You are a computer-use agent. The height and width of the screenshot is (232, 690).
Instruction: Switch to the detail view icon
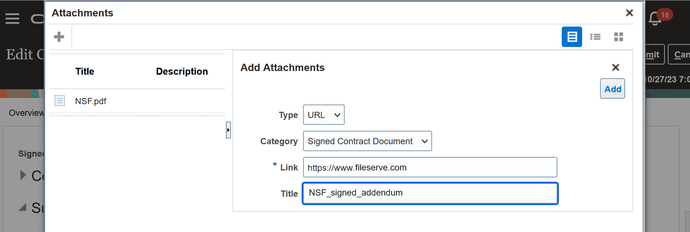[572, 37]
